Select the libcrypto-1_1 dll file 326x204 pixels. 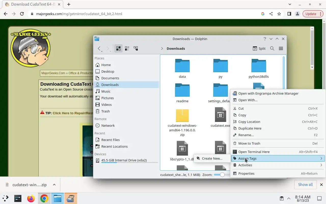[x=182, y=151]
